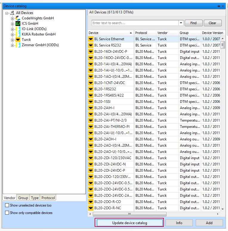
Task: Click the Find button
Action: tap(193, 23)
